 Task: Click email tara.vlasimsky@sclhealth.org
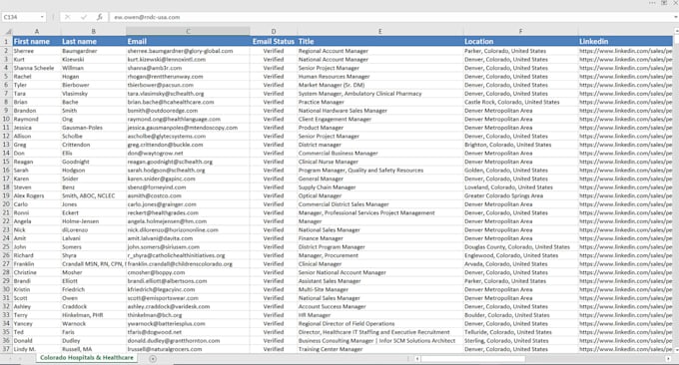[x=188, y=94]
